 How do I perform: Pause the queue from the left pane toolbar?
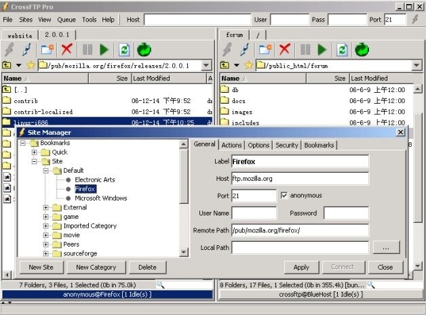click(x=88, y=49)
